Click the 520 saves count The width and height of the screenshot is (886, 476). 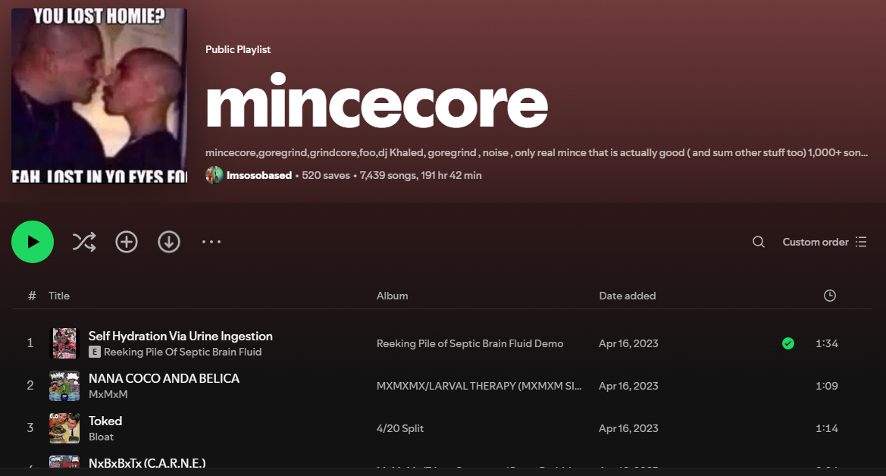[326, 175]
